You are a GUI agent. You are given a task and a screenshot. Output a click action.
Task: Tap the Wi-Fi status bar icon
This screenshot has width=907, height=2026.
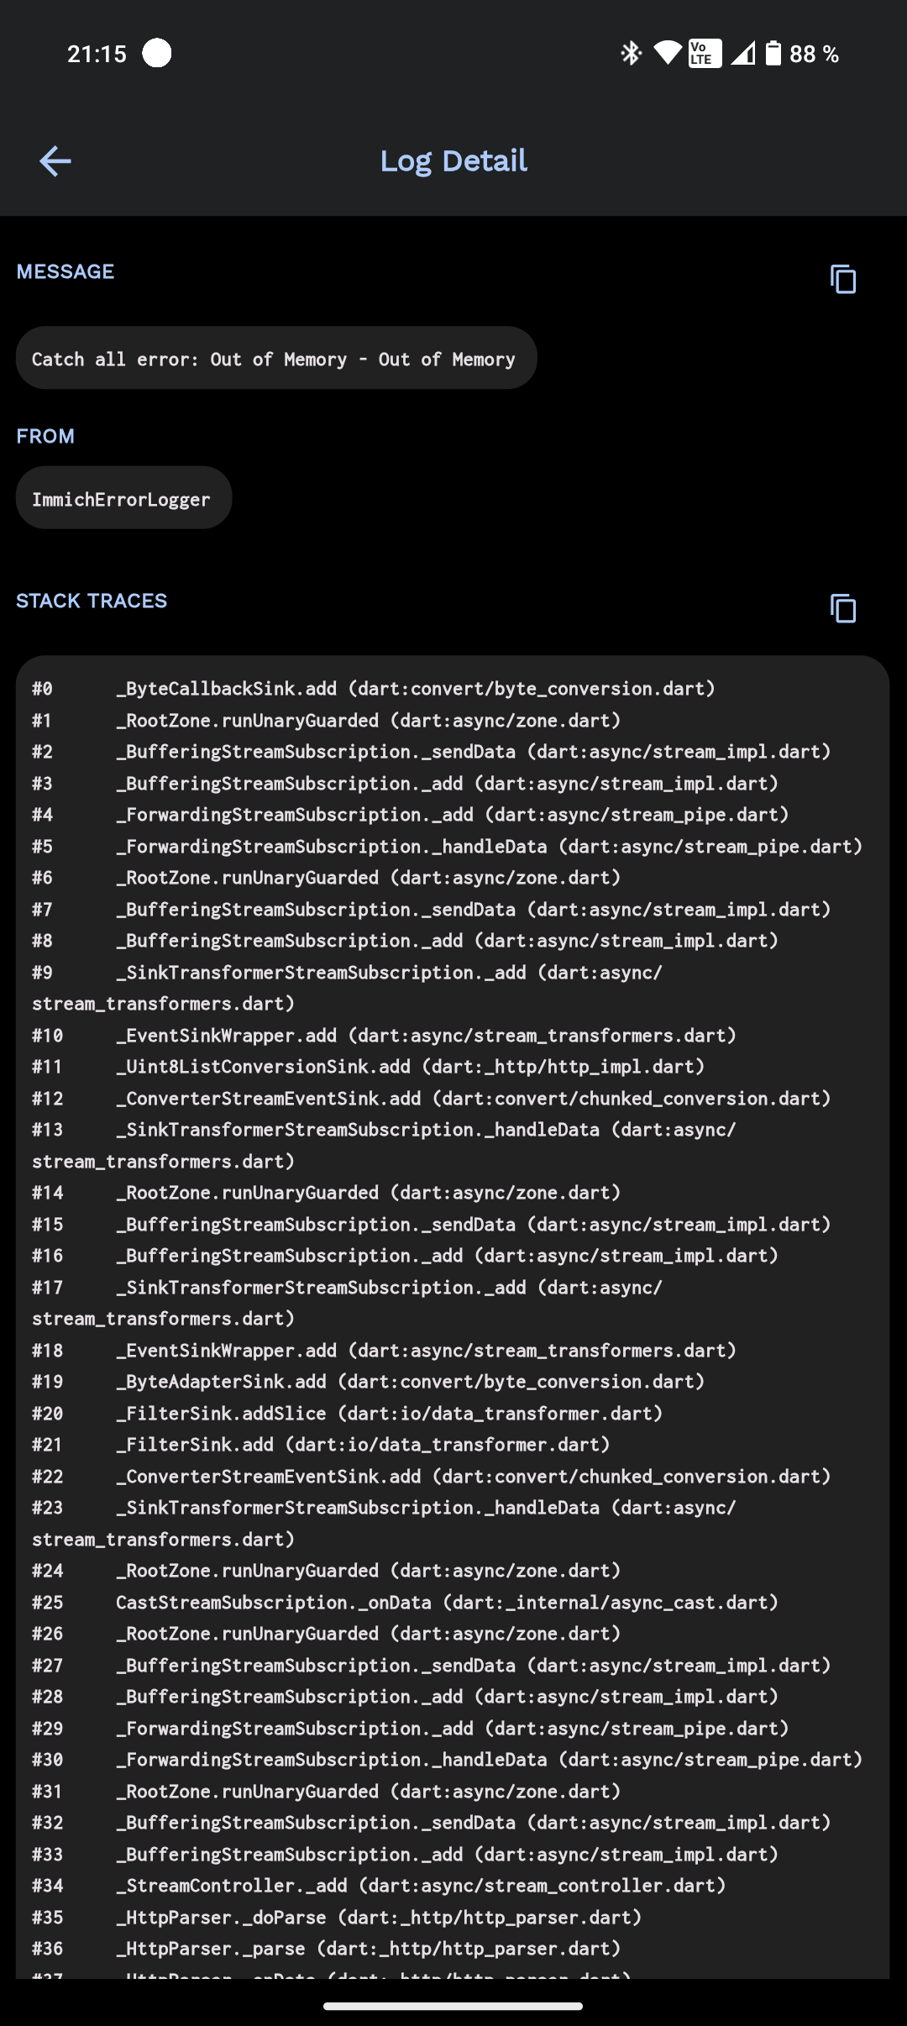click(668, 54)
